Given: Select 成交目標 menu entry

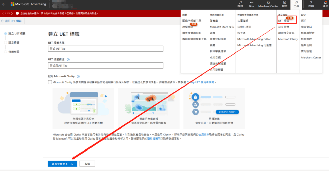Looking at the screenshot, I should click(284, 27).
